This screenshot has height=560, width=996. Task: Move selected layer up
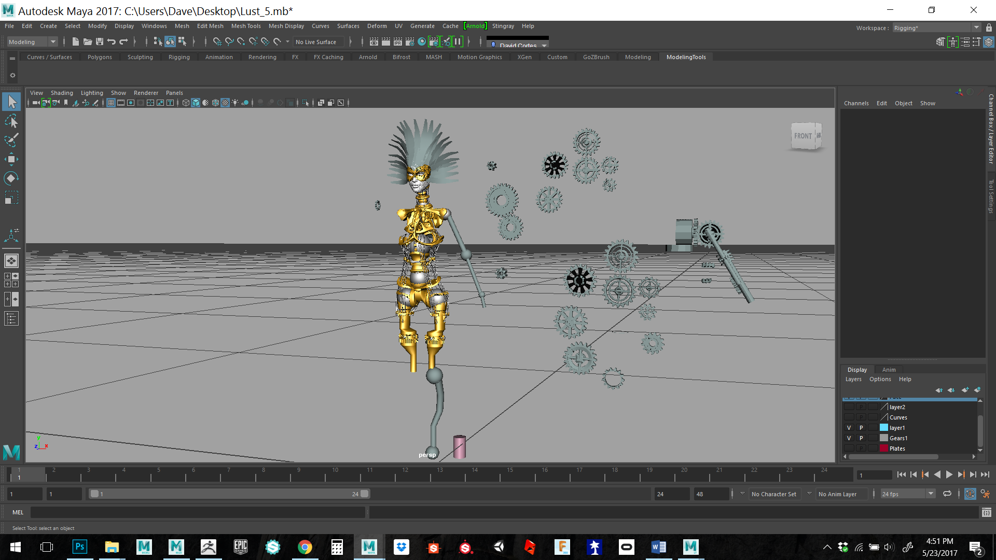coord(939,390)
